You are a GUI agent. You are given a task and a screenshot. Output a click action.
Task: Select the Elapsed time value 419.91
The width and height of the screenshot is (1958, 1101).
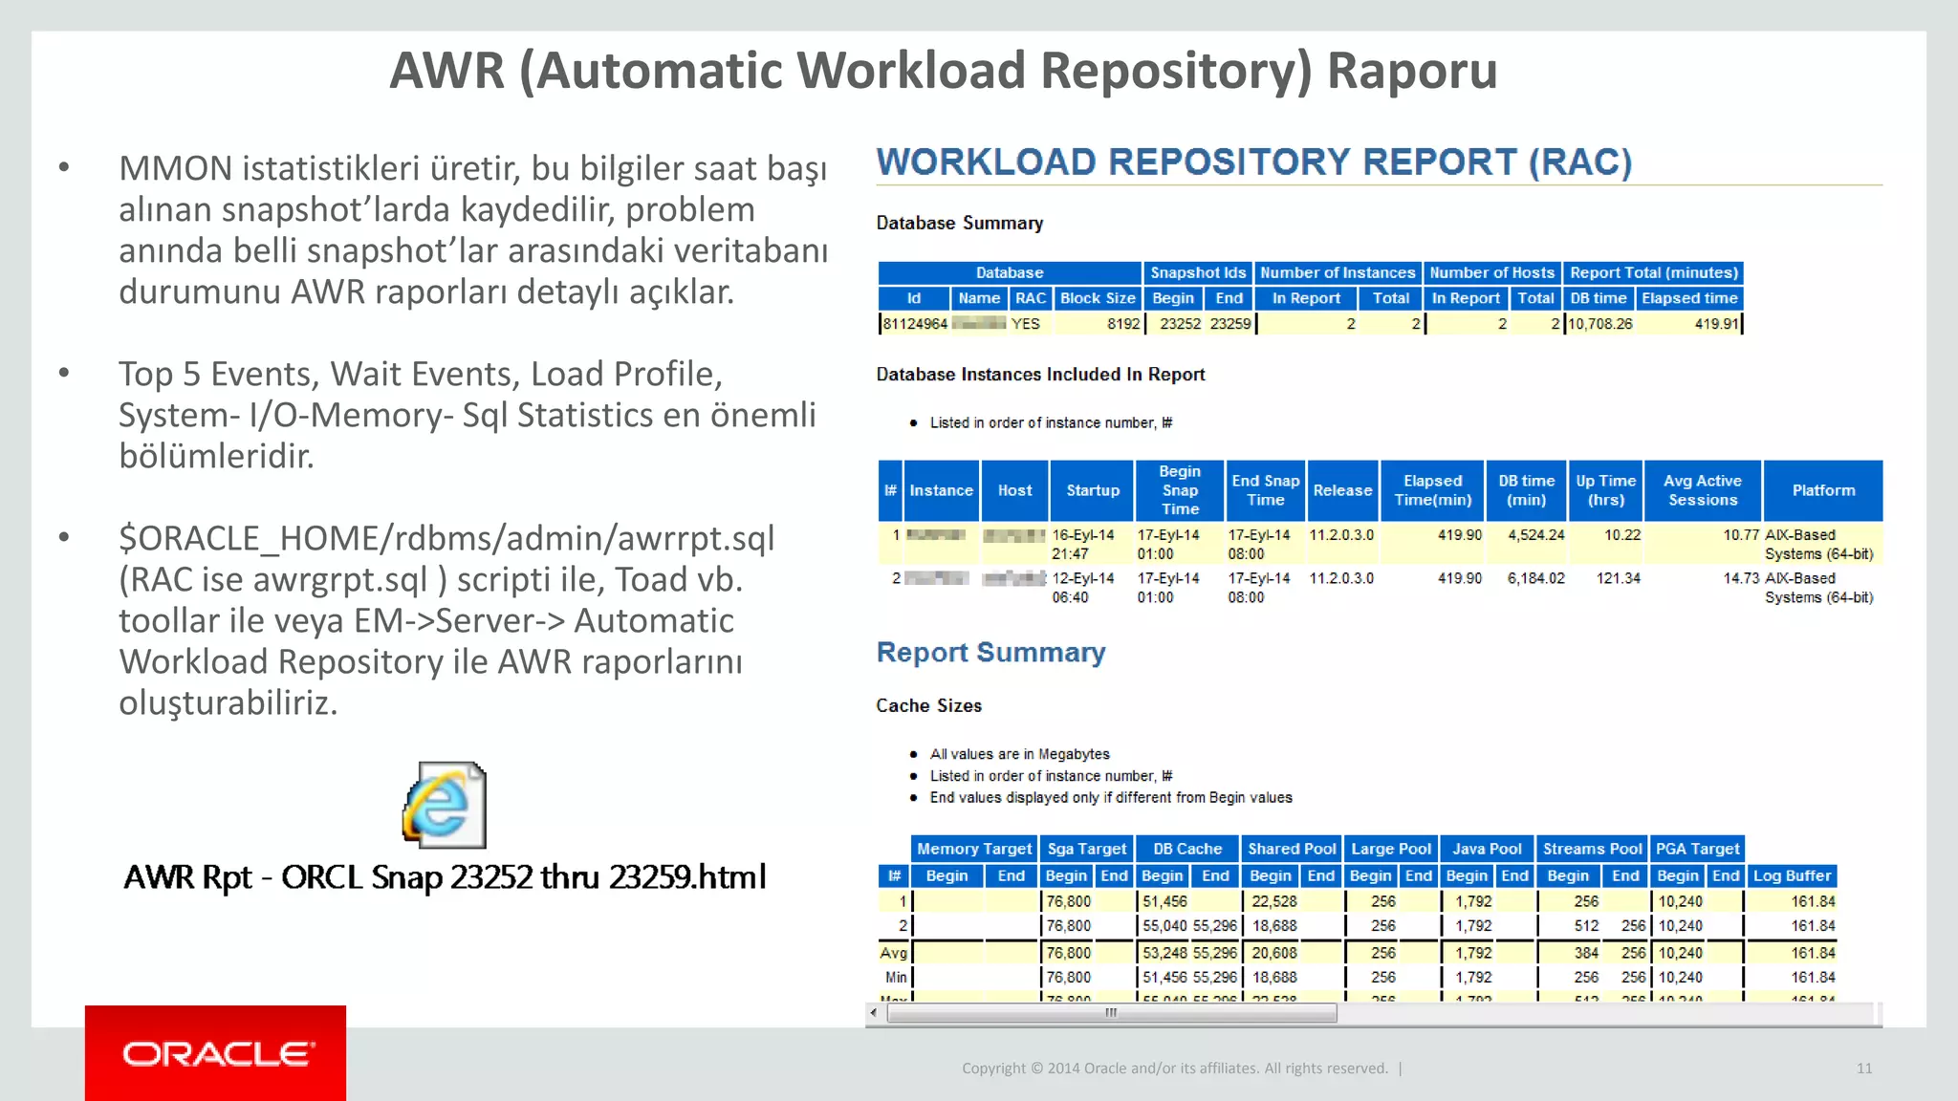(x=1716, y=324)
